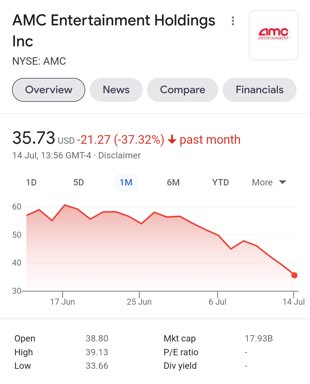Select the 1M chart range
Screen dimensions: 310x384
pos(126,182)
